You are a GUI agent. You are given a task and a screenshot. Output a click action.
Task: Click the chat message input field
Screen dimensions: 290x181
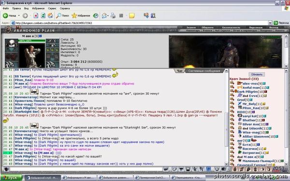click(x=86, y=169)
